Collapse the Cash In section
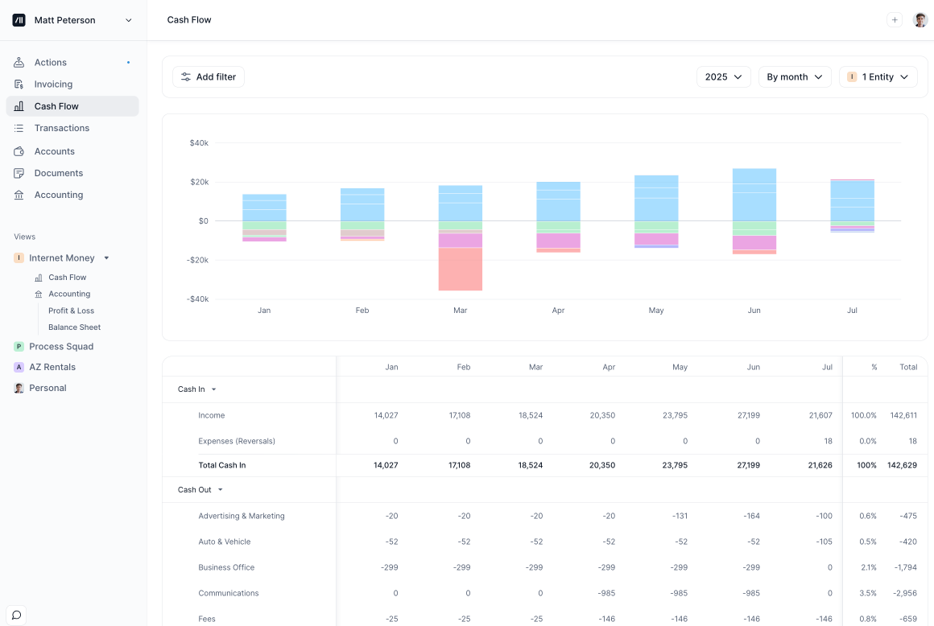Viewport: 934px width, 626px height. 213,389
